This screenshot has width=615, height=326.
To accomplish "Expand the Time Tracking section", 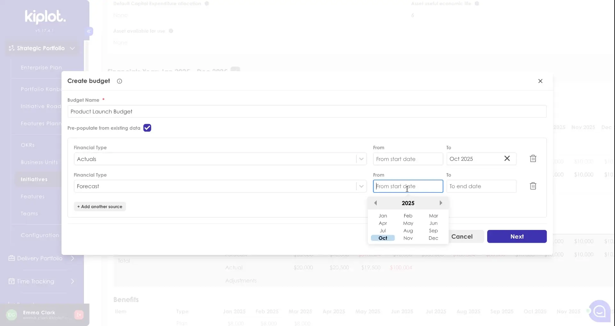I will [72, 281].
